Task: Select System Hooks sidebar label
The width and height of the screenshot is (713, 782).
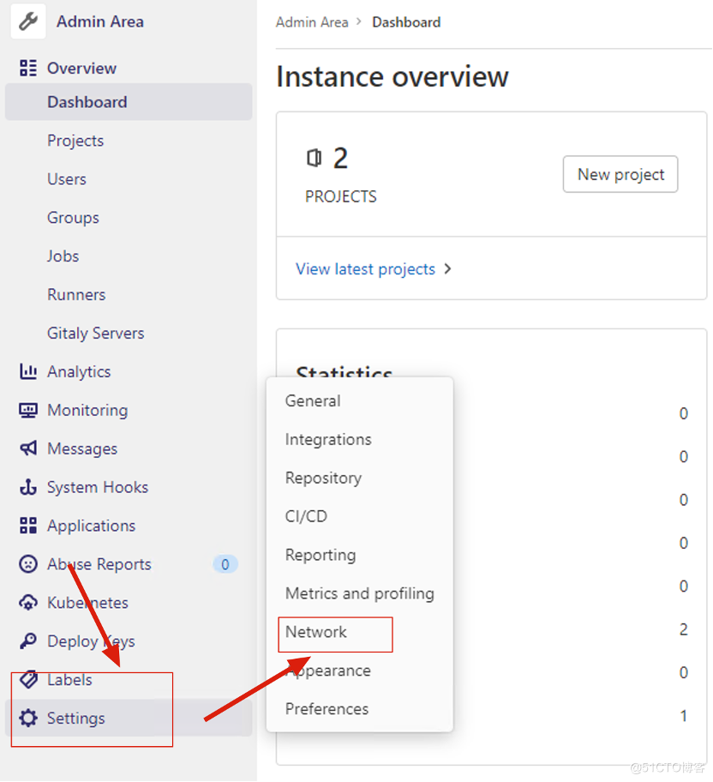Action: pos(98,487)
